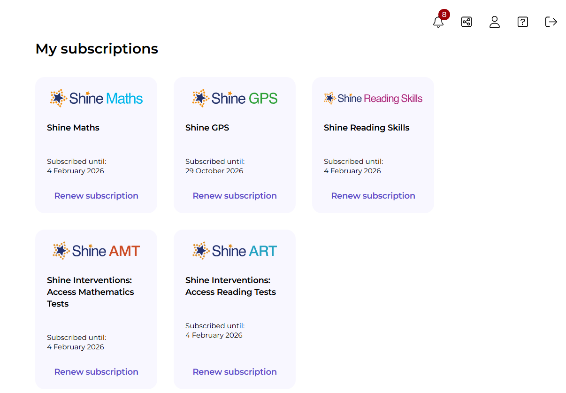Screen dimensions: 566x393
Task: Click the Shine GPS logo
Action: (235, 98)
